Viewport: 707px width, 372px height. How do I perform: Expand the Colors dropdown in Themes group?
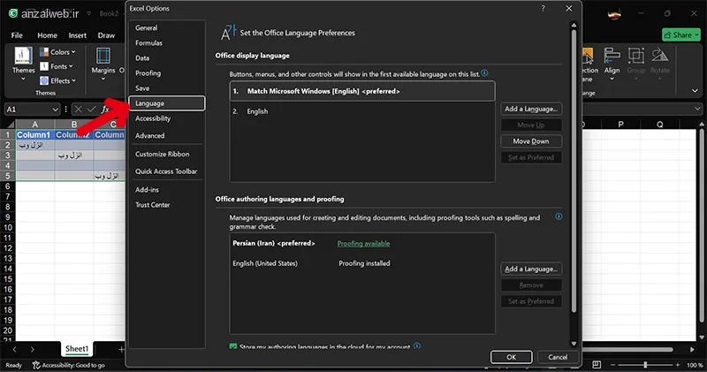[x=57, y=52]
